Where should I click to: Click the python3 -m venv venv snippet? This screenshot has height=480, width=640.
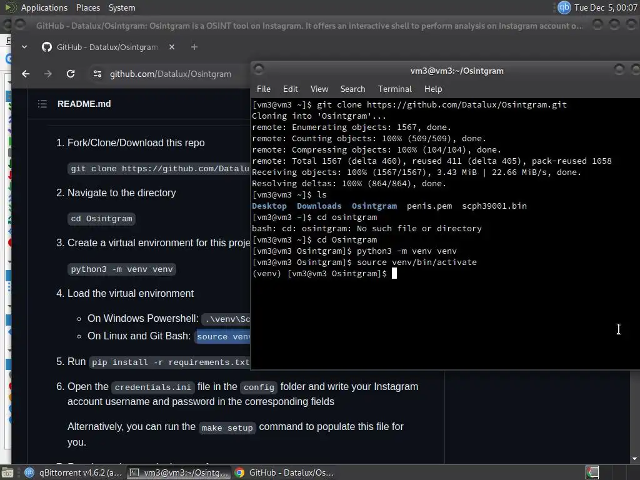[122, 269]
